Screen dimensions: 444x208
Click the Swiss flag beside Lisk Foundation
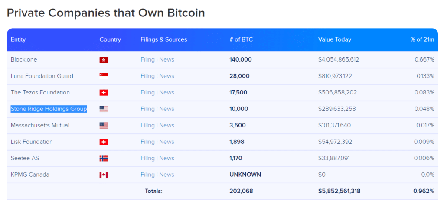click(104, 142)
